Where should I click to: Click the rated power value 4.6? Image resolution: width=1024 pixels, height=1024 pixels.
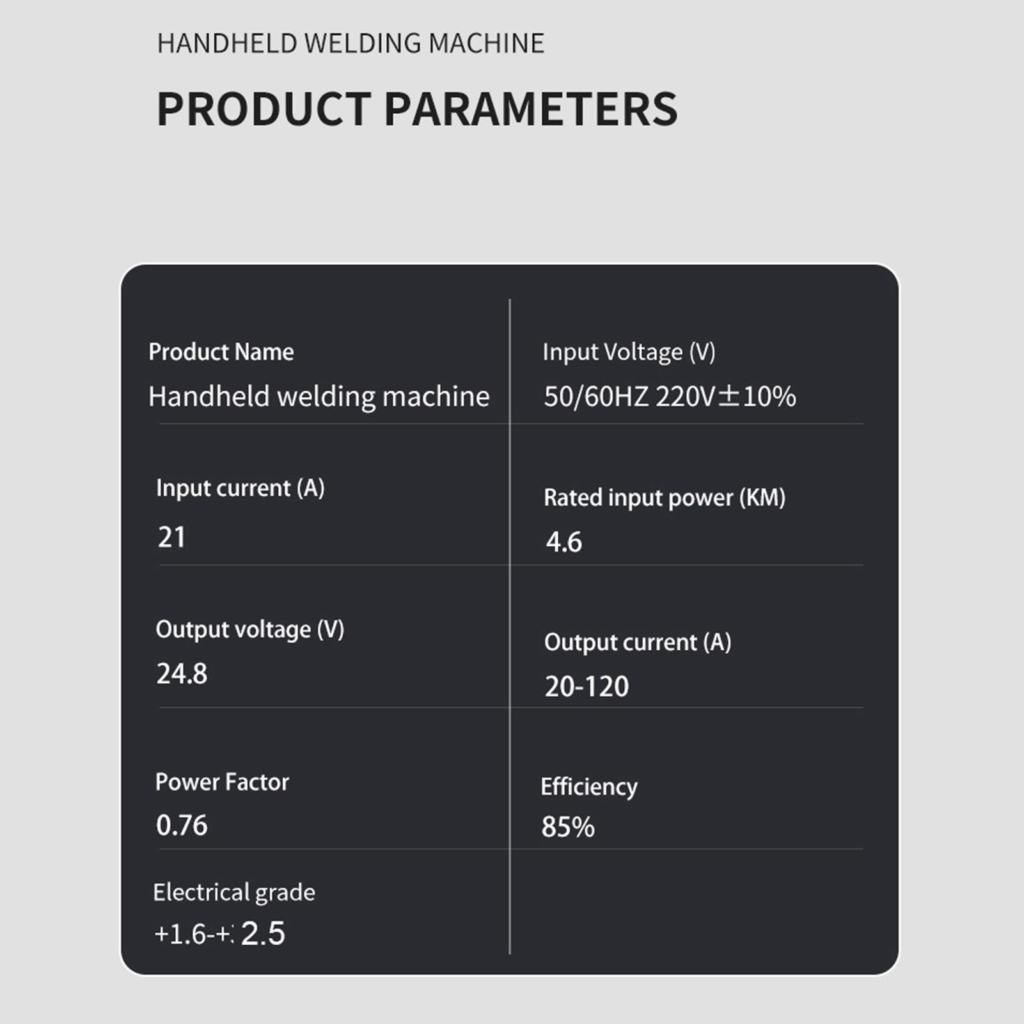pos(563,542)
